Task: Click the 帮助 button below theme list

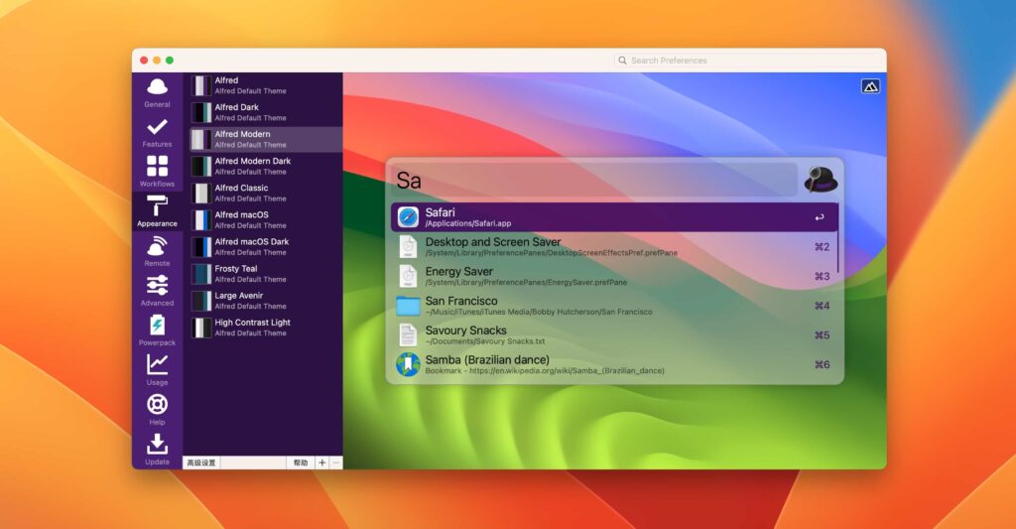Action: [x=300, y=463]
